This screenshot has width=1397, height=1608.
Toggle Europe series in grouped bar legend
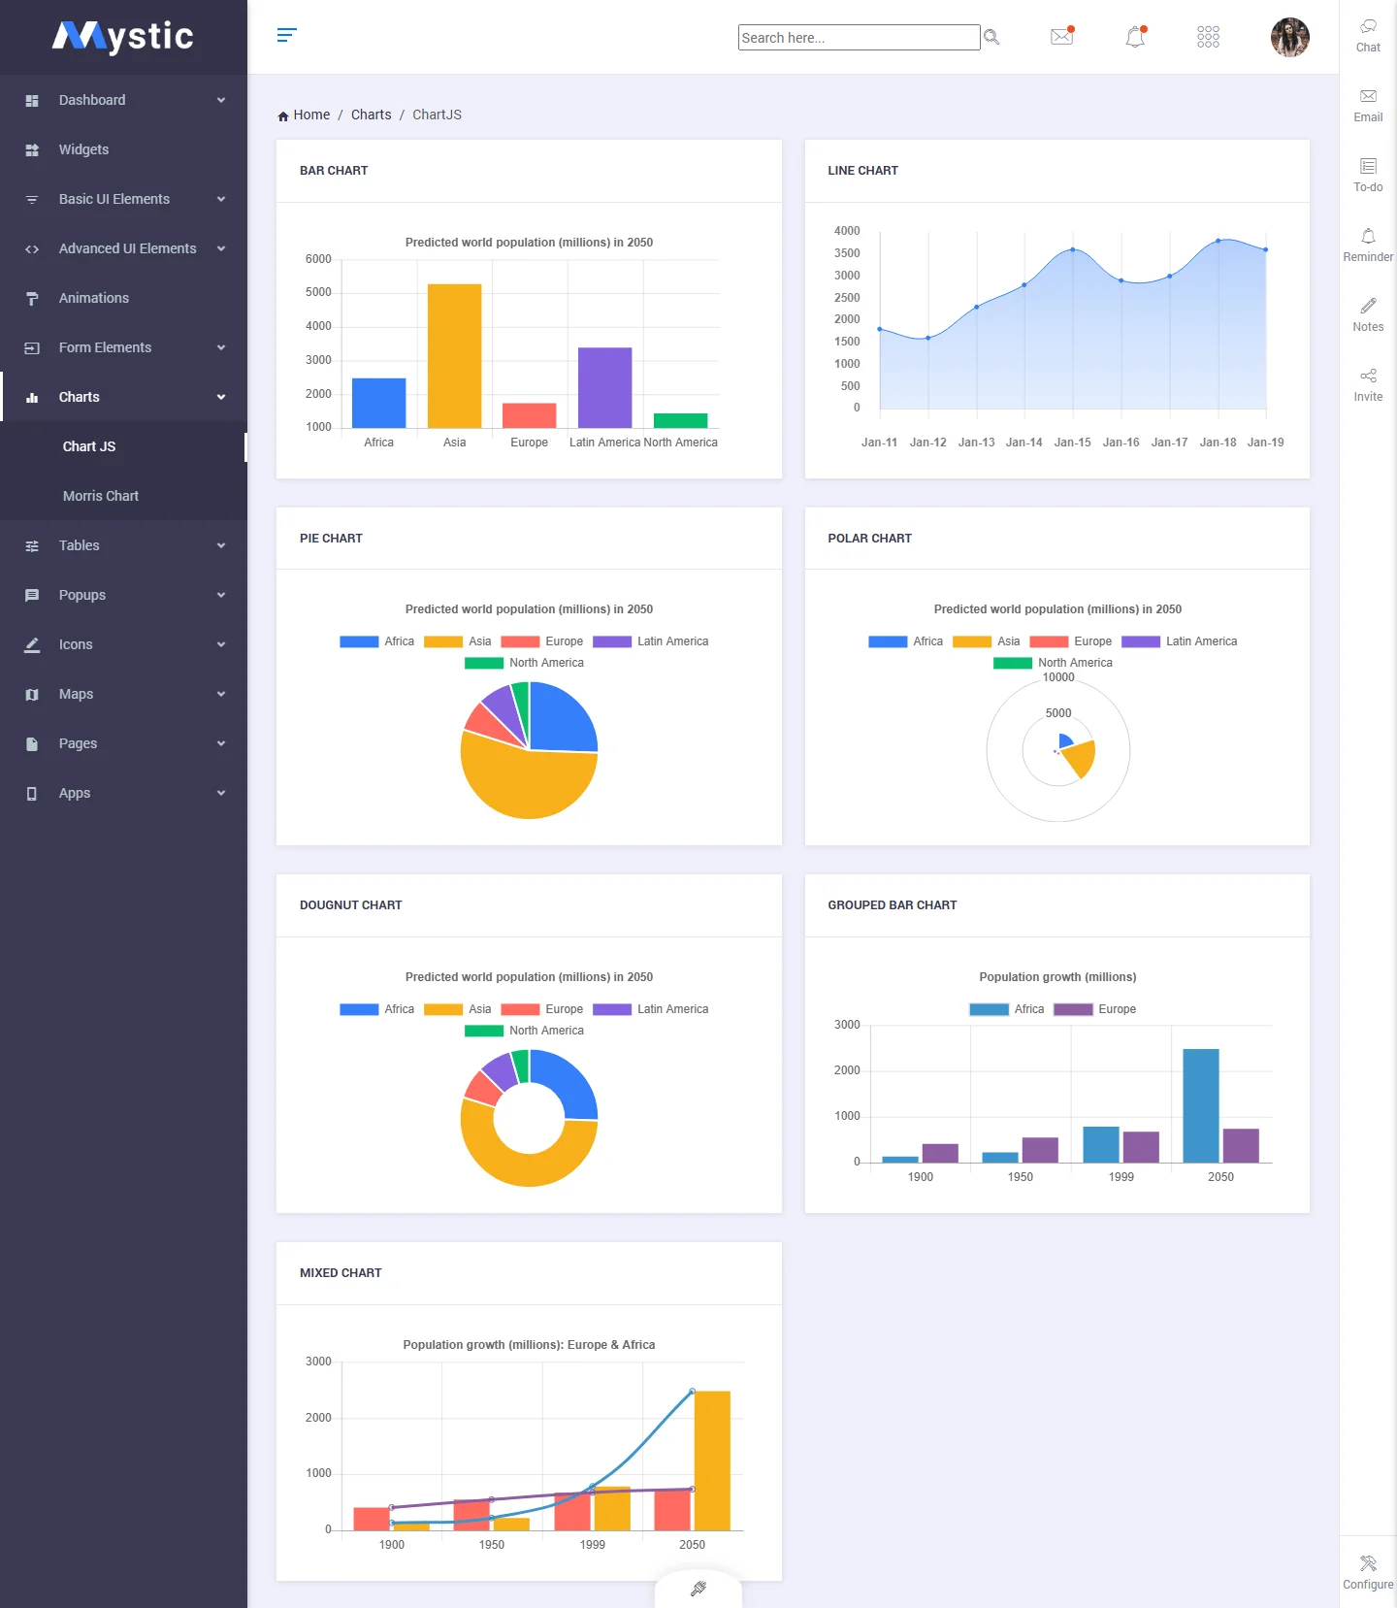click(1095, 1009)
